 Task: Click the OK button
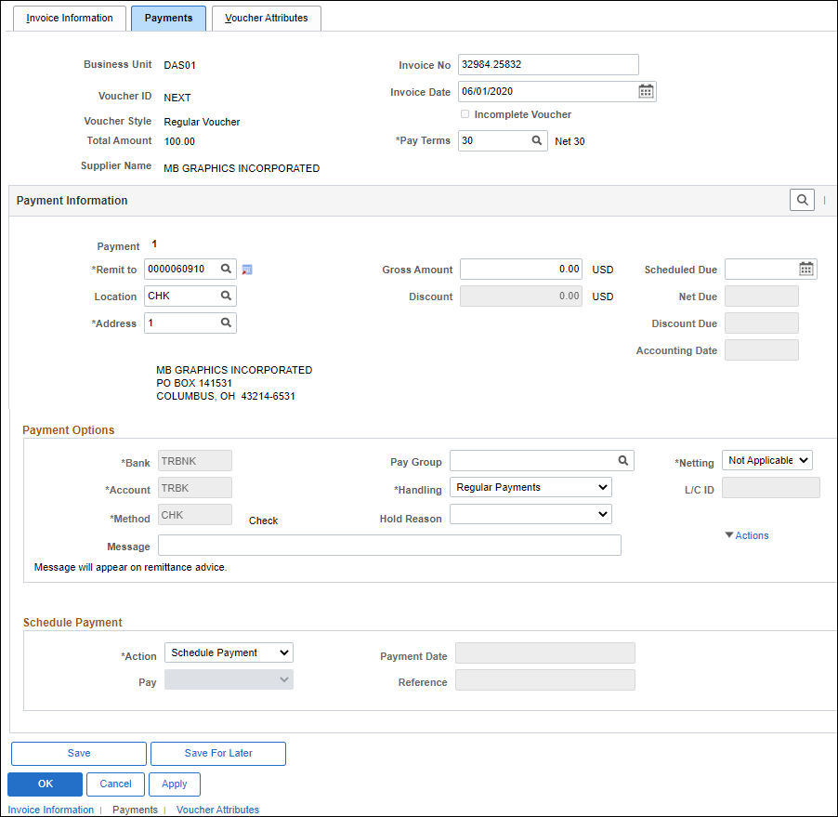pos(45,784)
